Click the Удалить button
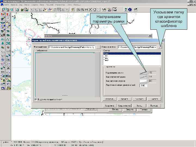196x147 pixels. point(124,99)
